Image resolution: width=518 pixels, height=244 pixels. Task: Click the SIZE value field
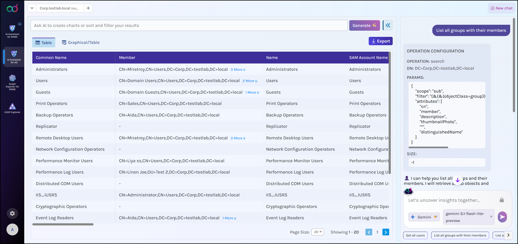point(447,162)
